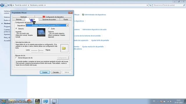Go back with the blue back arrow

(2, 5)
